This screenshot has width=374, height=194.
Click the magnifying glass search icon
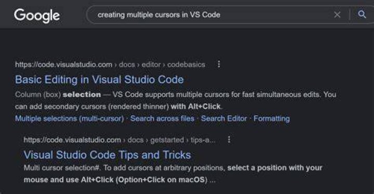[362, 15]
